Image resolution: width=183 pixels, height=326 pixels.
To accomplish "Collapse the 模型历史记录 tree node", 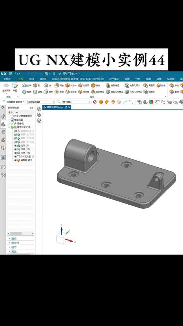I will point(9,127).
